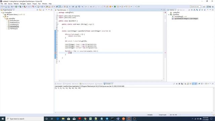This screenshot has height=121, width=215.
Task: Toggle Scroll Lock in the Console toolbar
Action: (x=188, y=84)
